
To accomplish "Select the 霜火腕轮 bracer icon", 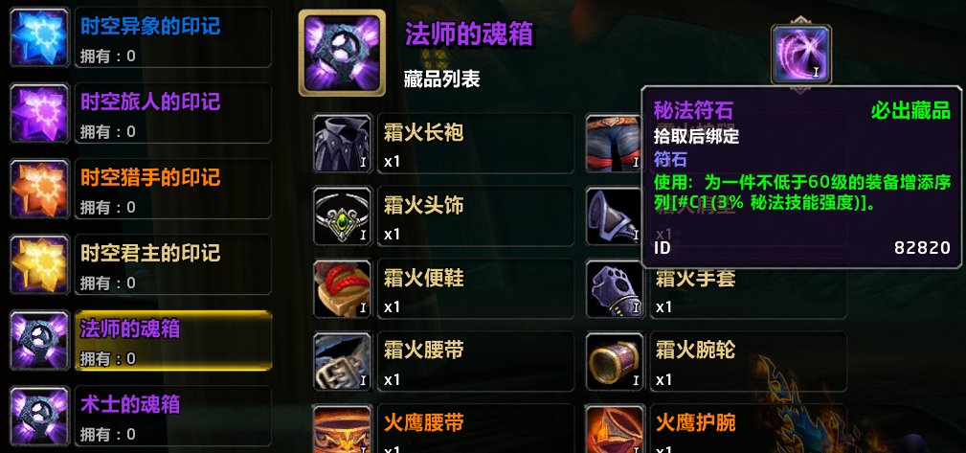I will 615,361.
